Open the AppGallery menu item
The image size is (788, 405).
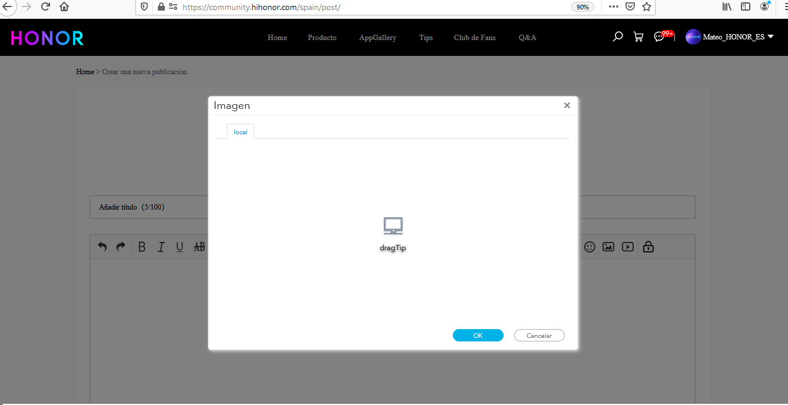(378, 37)
